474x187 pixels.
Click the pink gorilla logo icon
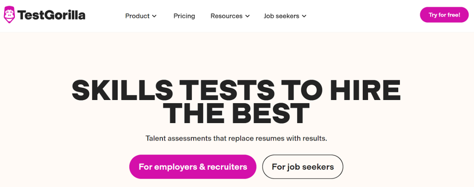pos(9,15)
